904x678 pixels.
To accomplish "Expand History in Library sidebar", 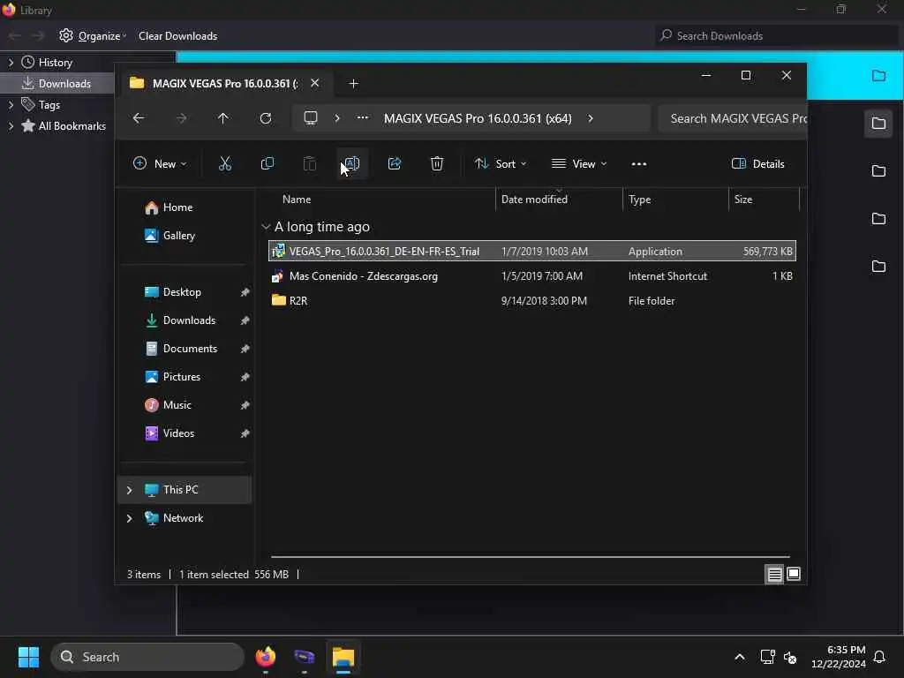I will coord(11,63).
